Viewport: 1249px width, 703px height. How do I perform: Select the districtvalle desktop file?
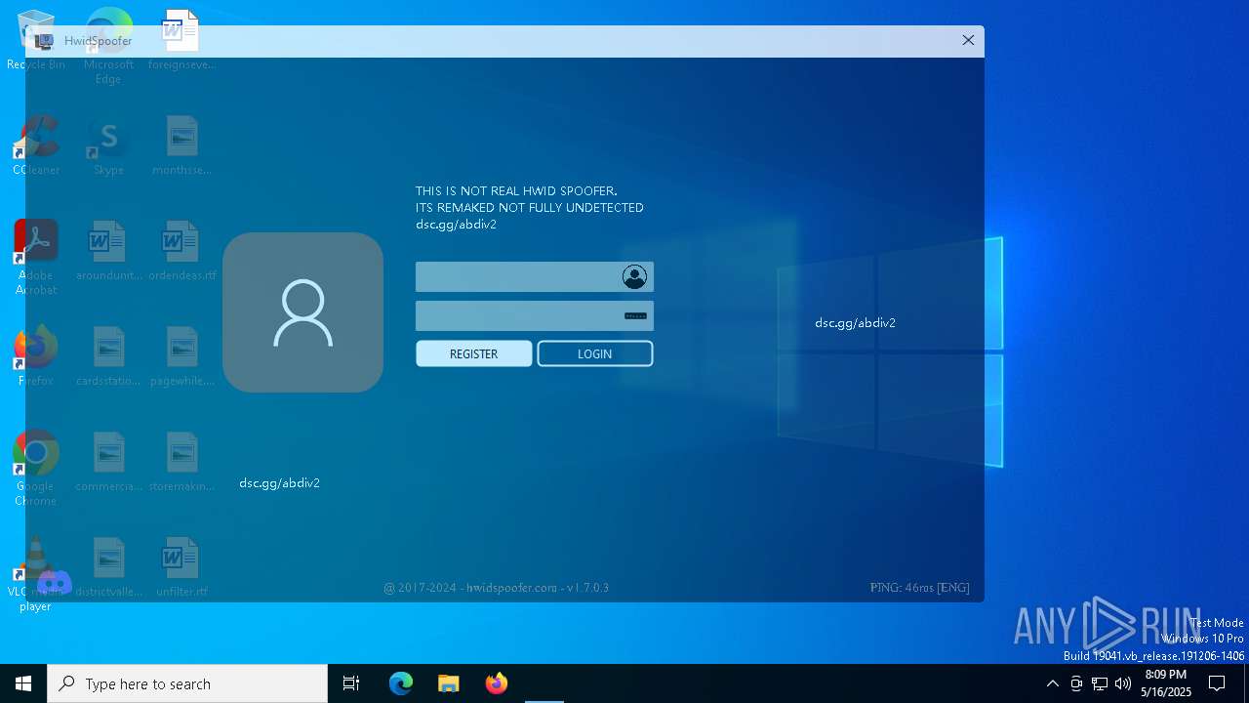point(108,567)
